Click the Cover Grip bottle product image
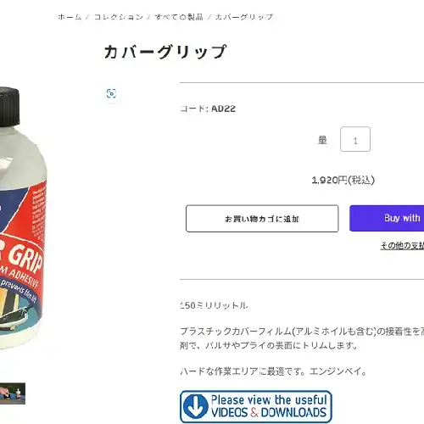424x424 pixels. point(23,218)
